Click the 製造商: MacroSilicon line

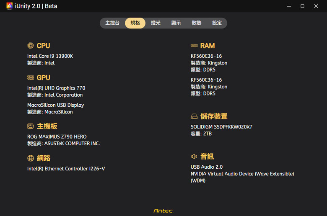click(50, 112)
